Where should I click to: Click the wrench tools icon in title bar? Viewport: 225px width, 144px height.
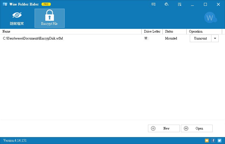pos(166,4)
